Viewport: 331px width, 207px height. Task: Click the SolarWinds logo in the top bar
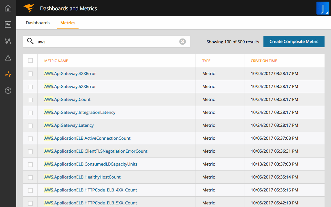coord(29,8)
